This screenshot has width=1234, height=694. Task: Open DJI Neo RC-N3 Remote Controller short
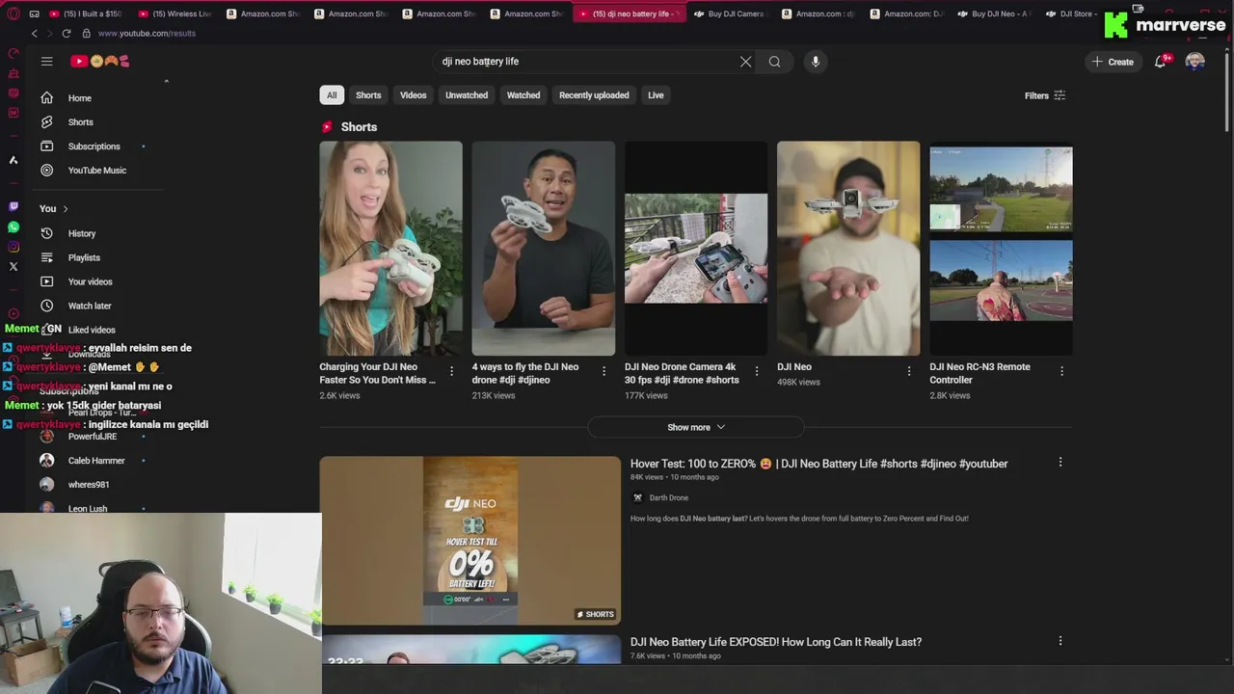coord(1001,249)
